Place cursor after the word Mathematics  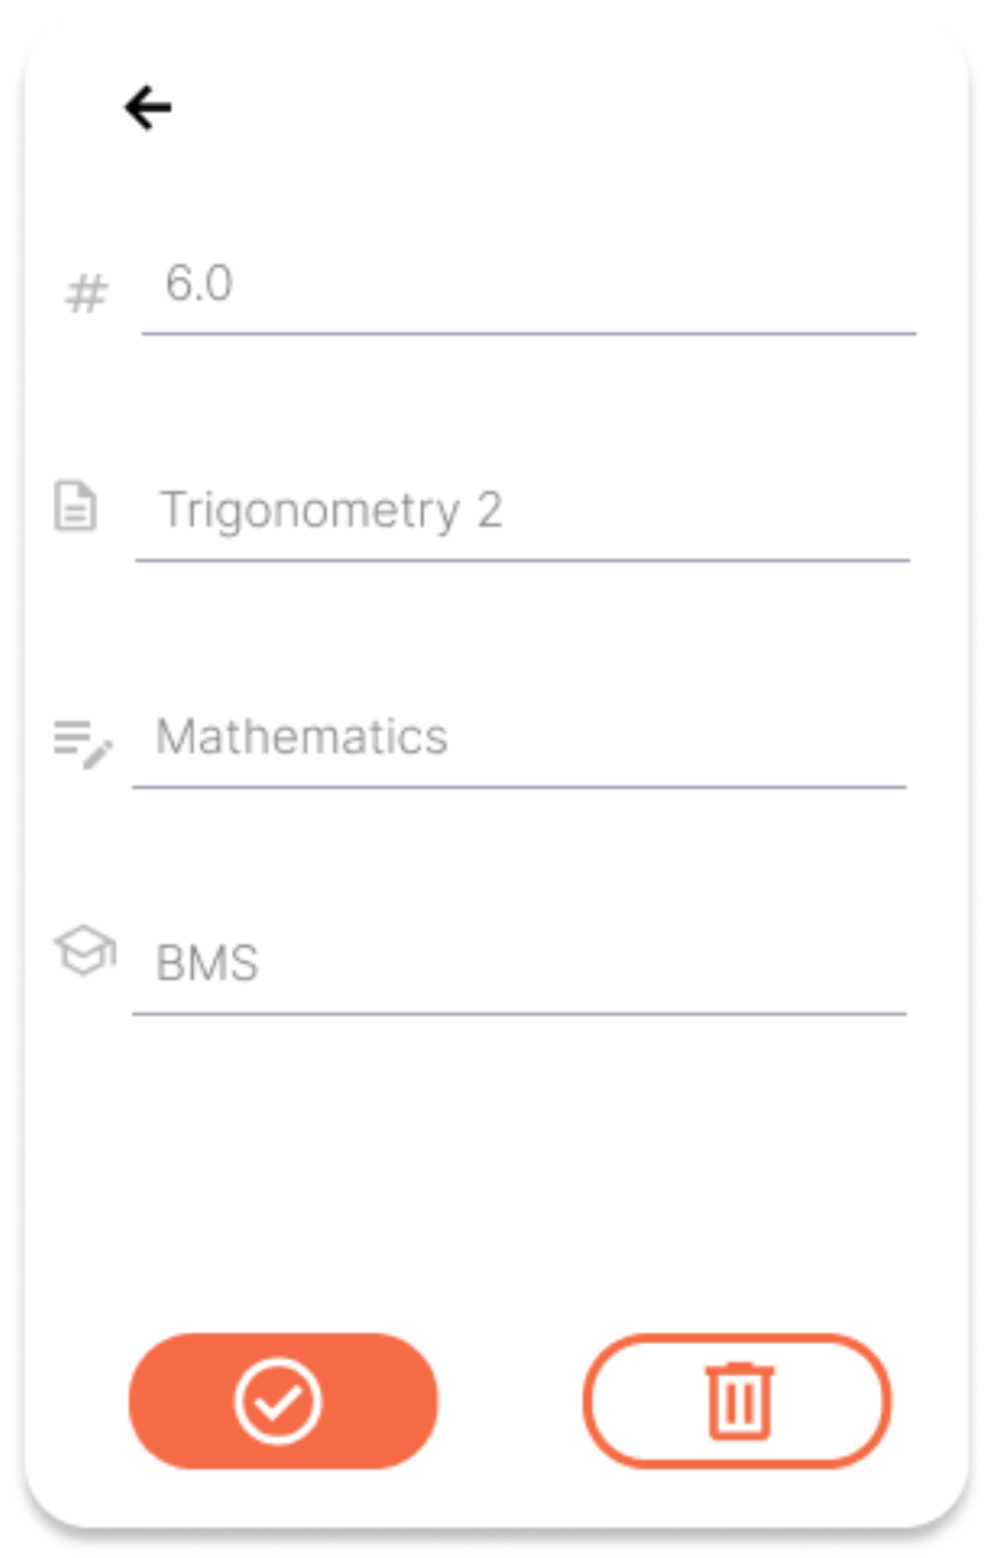(451, 738)
